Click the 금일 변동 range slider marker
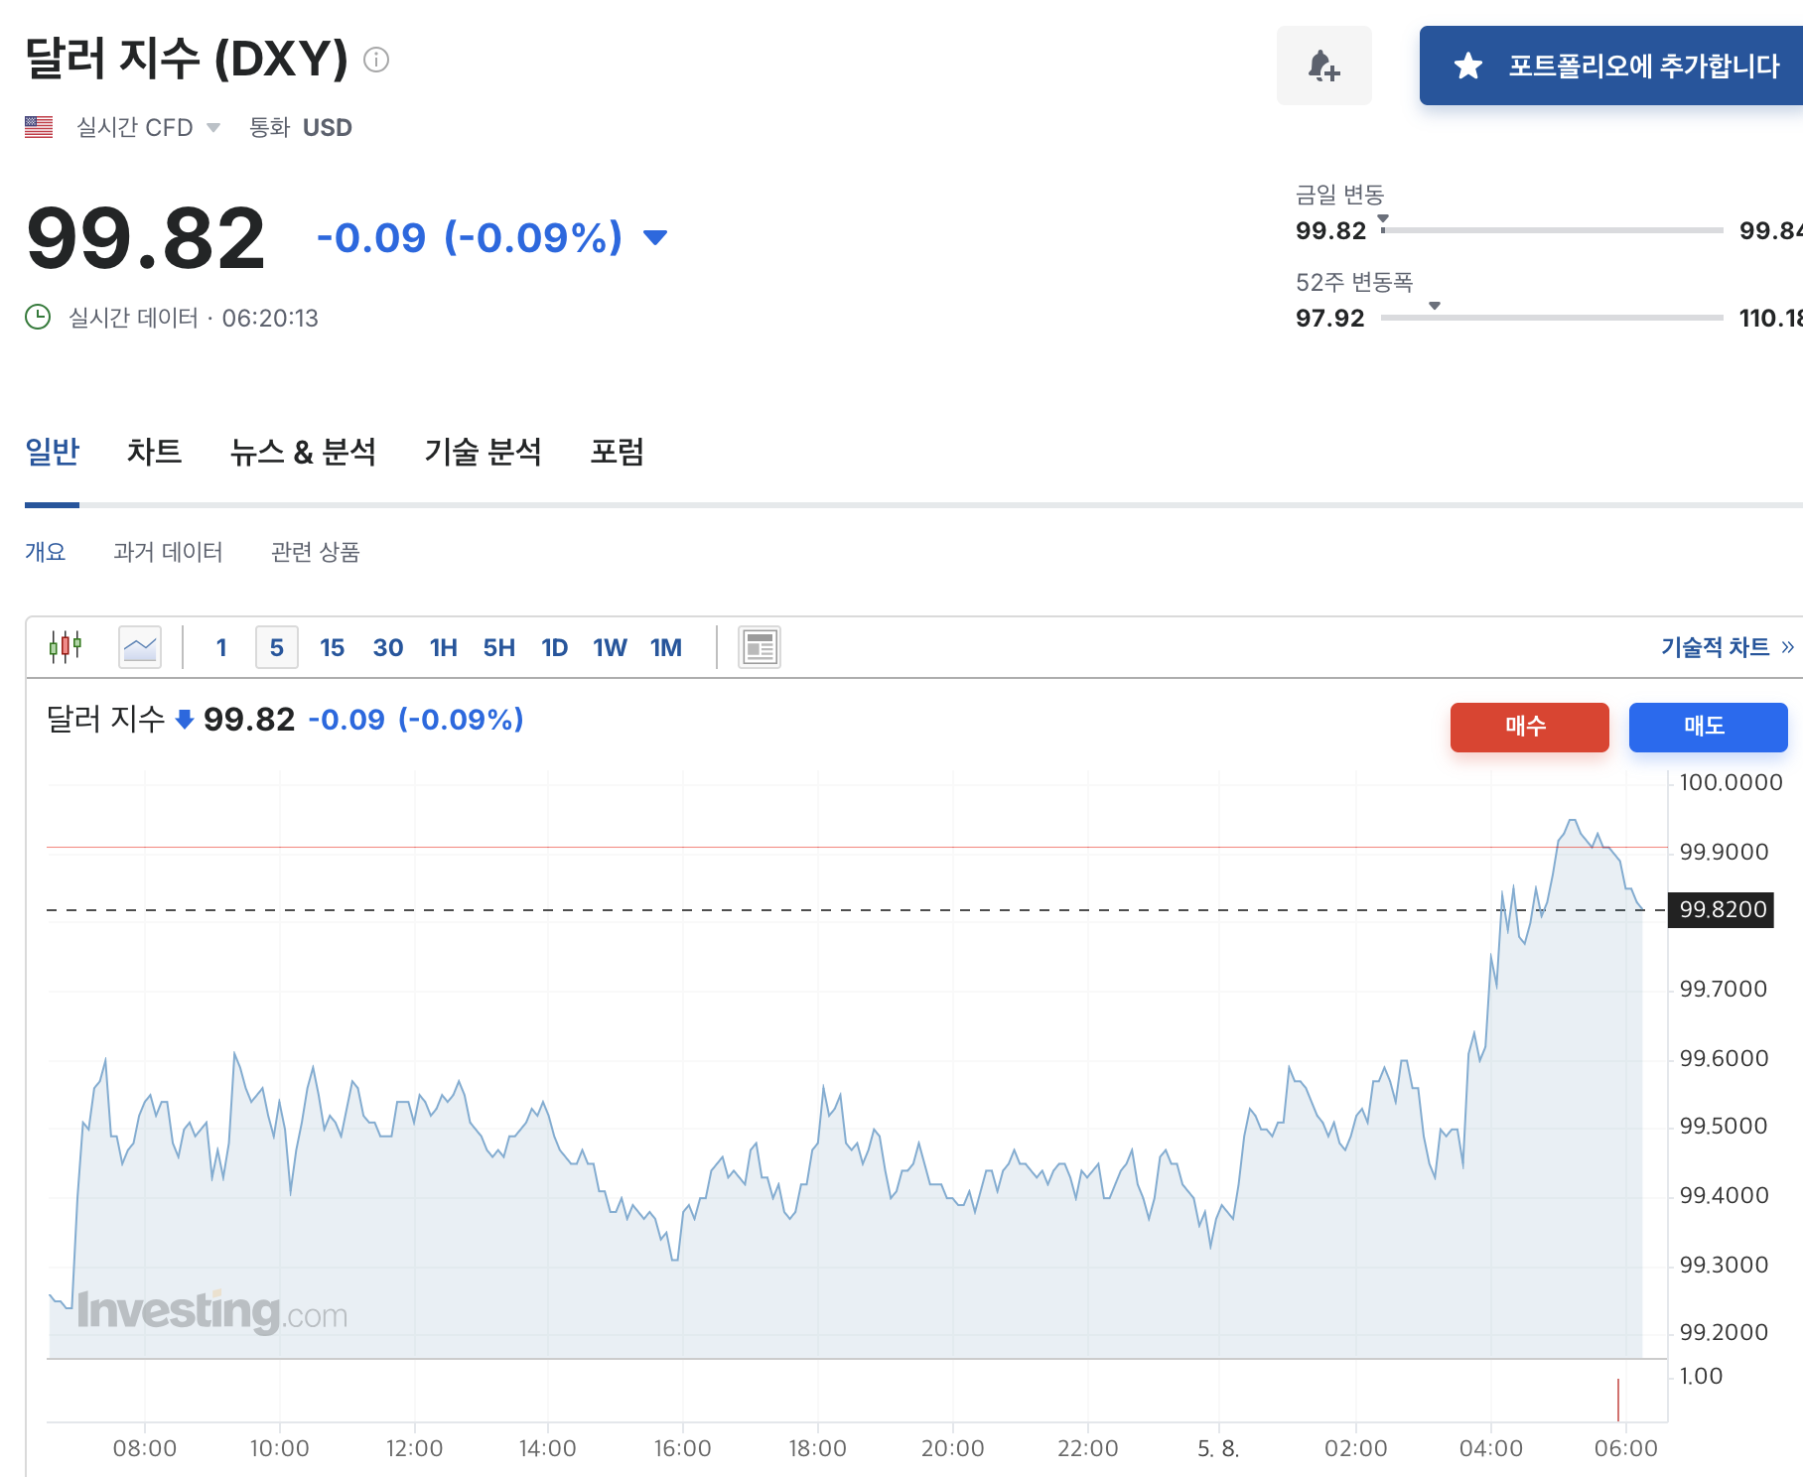This screenshot has width=1803, height=1477. coord(1383,218)
